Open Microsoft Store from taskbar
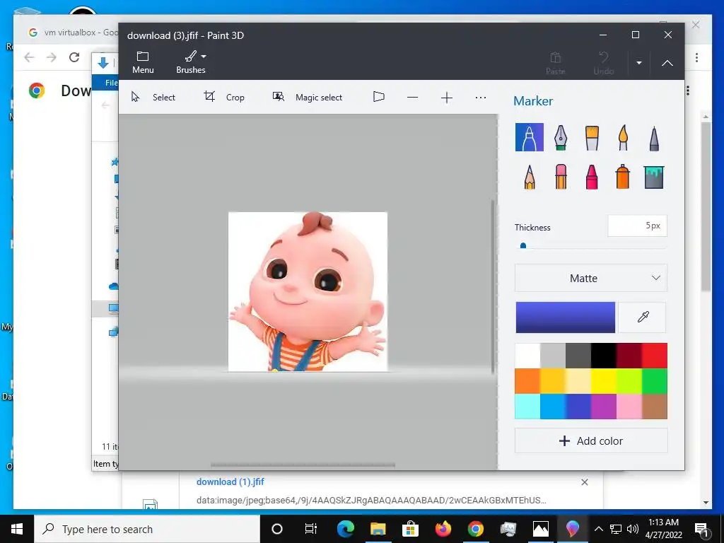Image resolution: width=724 pixels, height=543 pixels. click(410, 529)
